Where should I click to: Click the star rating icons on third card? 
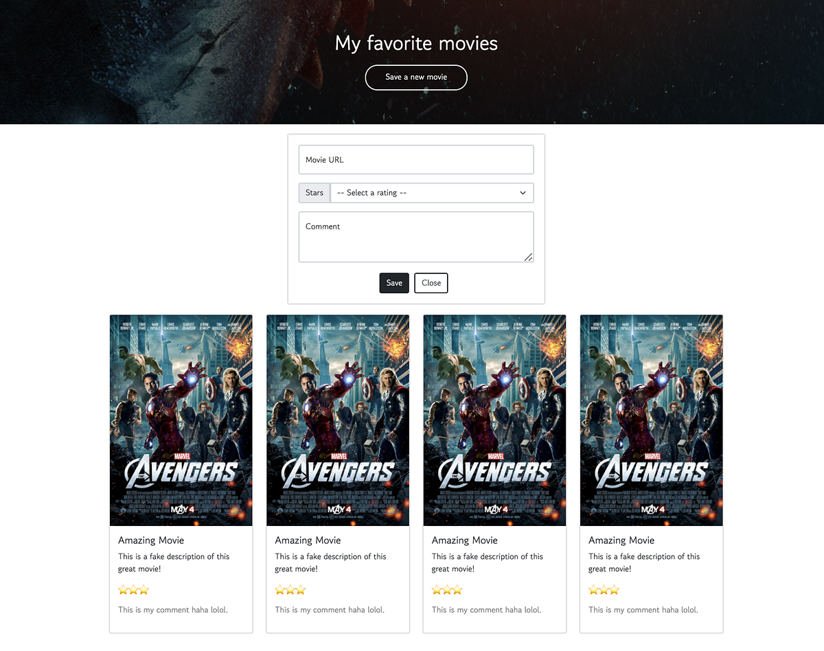[447, 590]
